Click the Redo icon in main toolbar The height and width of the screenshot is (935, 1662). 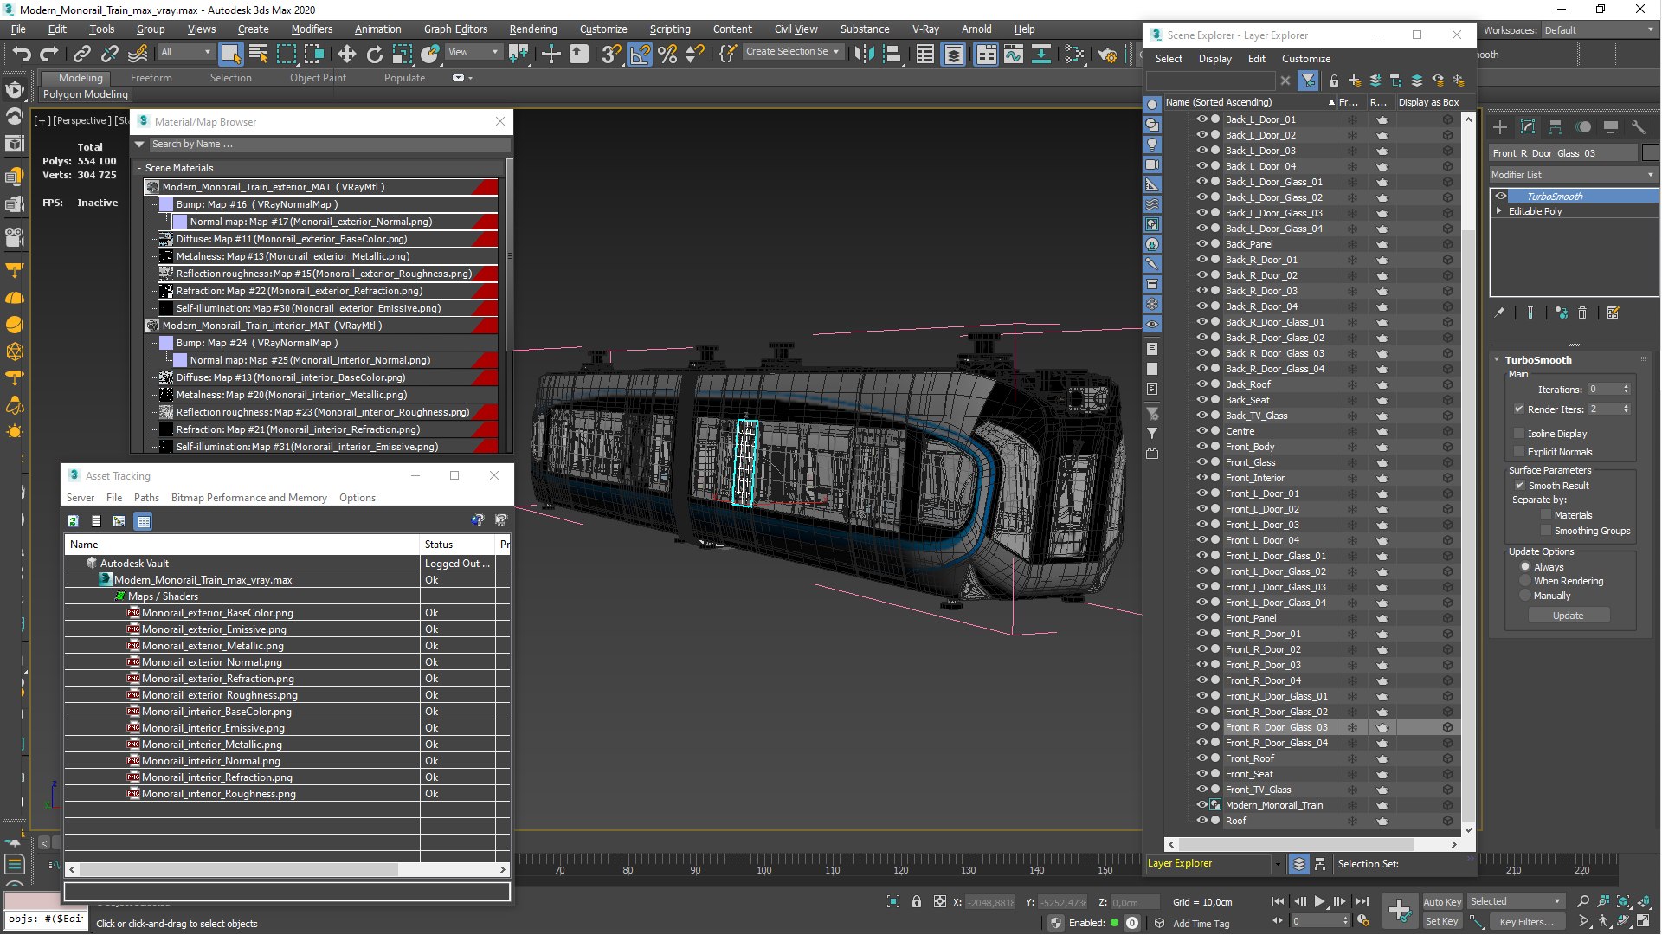pyautogui.click(x=49, y=55)
